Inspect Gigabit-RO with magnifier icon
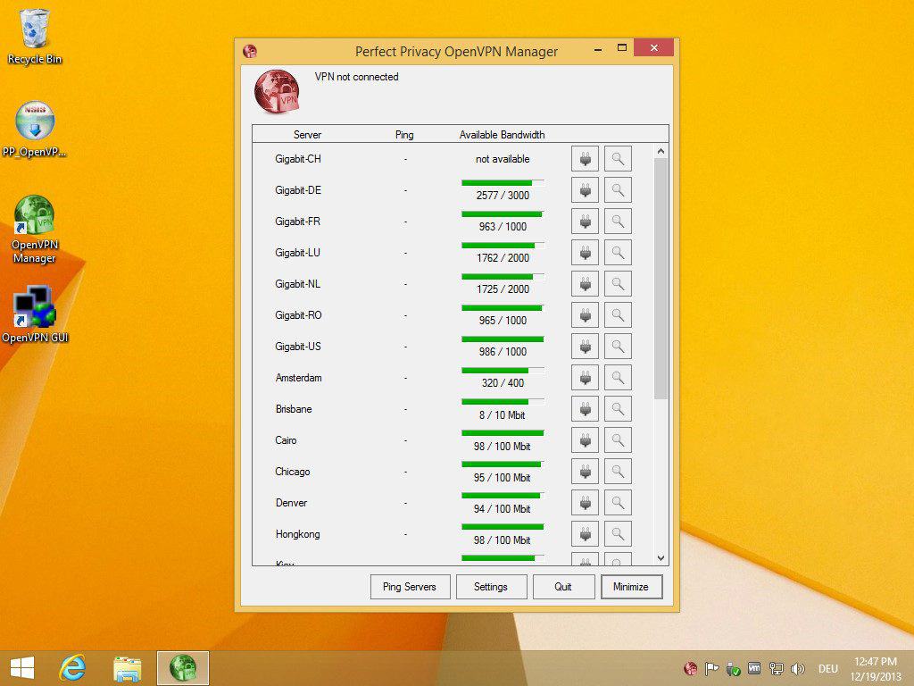The image size is (914, 686). (x=618, y=315)
